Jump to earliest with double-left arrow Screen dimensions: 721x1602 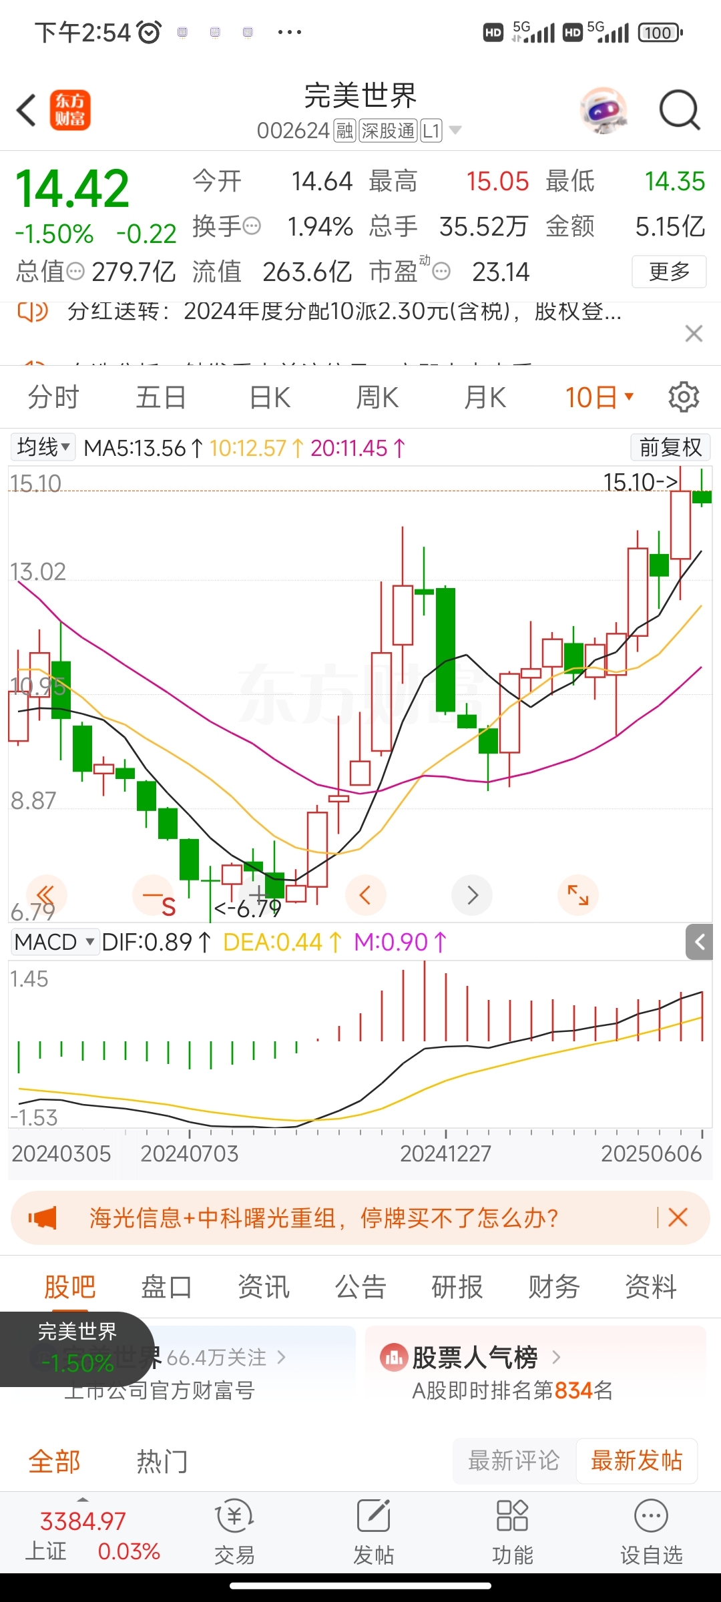(46, 895)
